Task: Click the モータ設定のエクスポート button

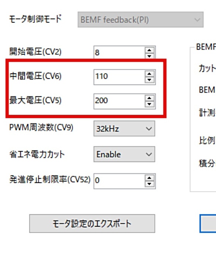Action: point(92,224)
